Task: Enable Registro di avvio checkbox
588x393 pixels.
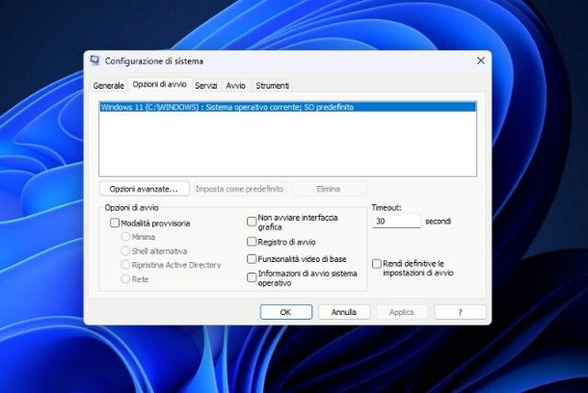Action: coord(252,242)
